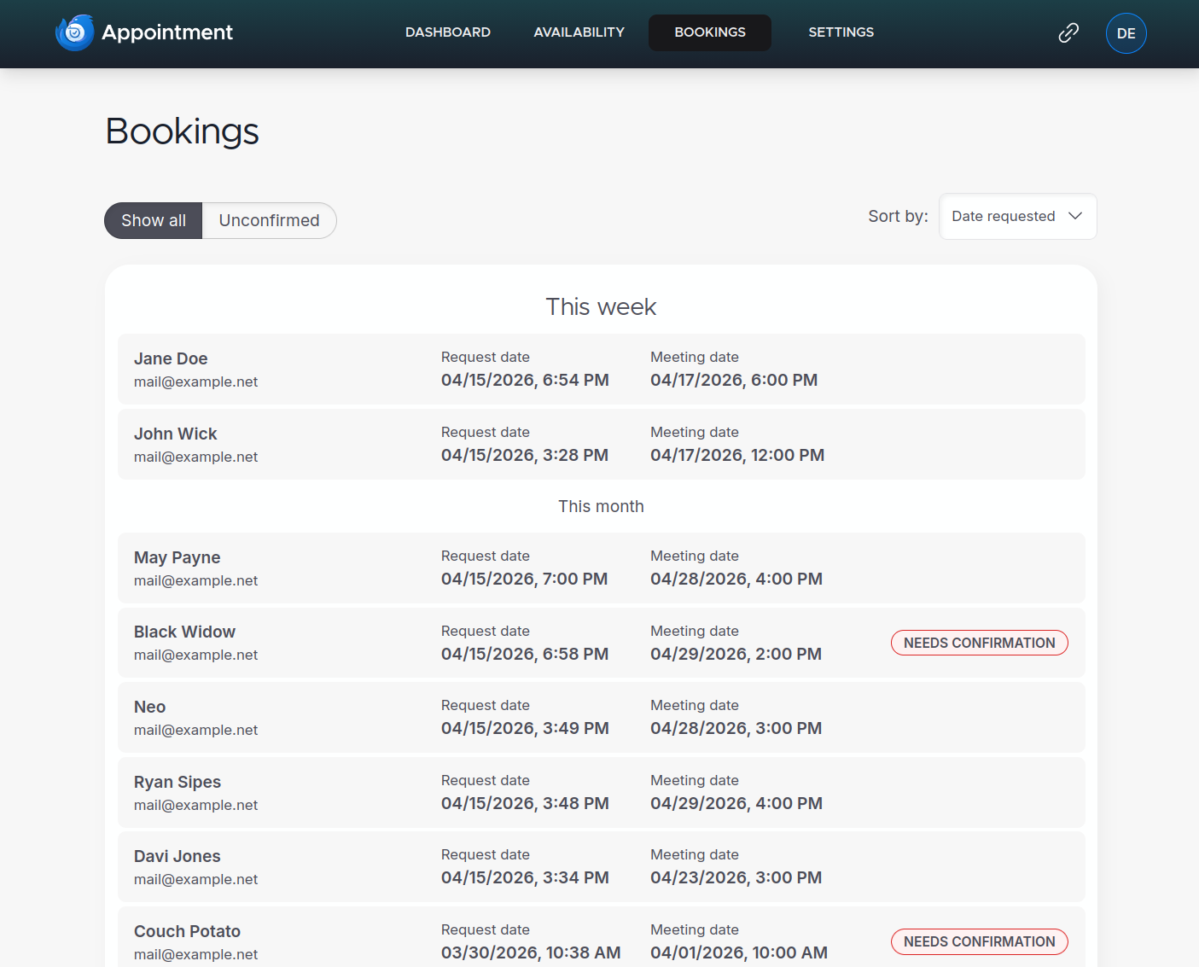Click Couch Potato's Needs Confirmation badge
Image resolution: width=1199 pixels, height=967 pixels.
(x=980, y=941)
